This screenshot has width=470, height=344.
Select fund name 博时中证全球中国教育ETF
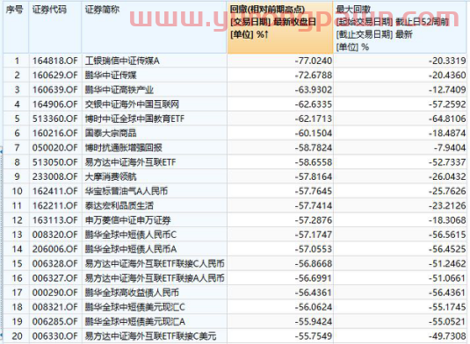point(134,118)
